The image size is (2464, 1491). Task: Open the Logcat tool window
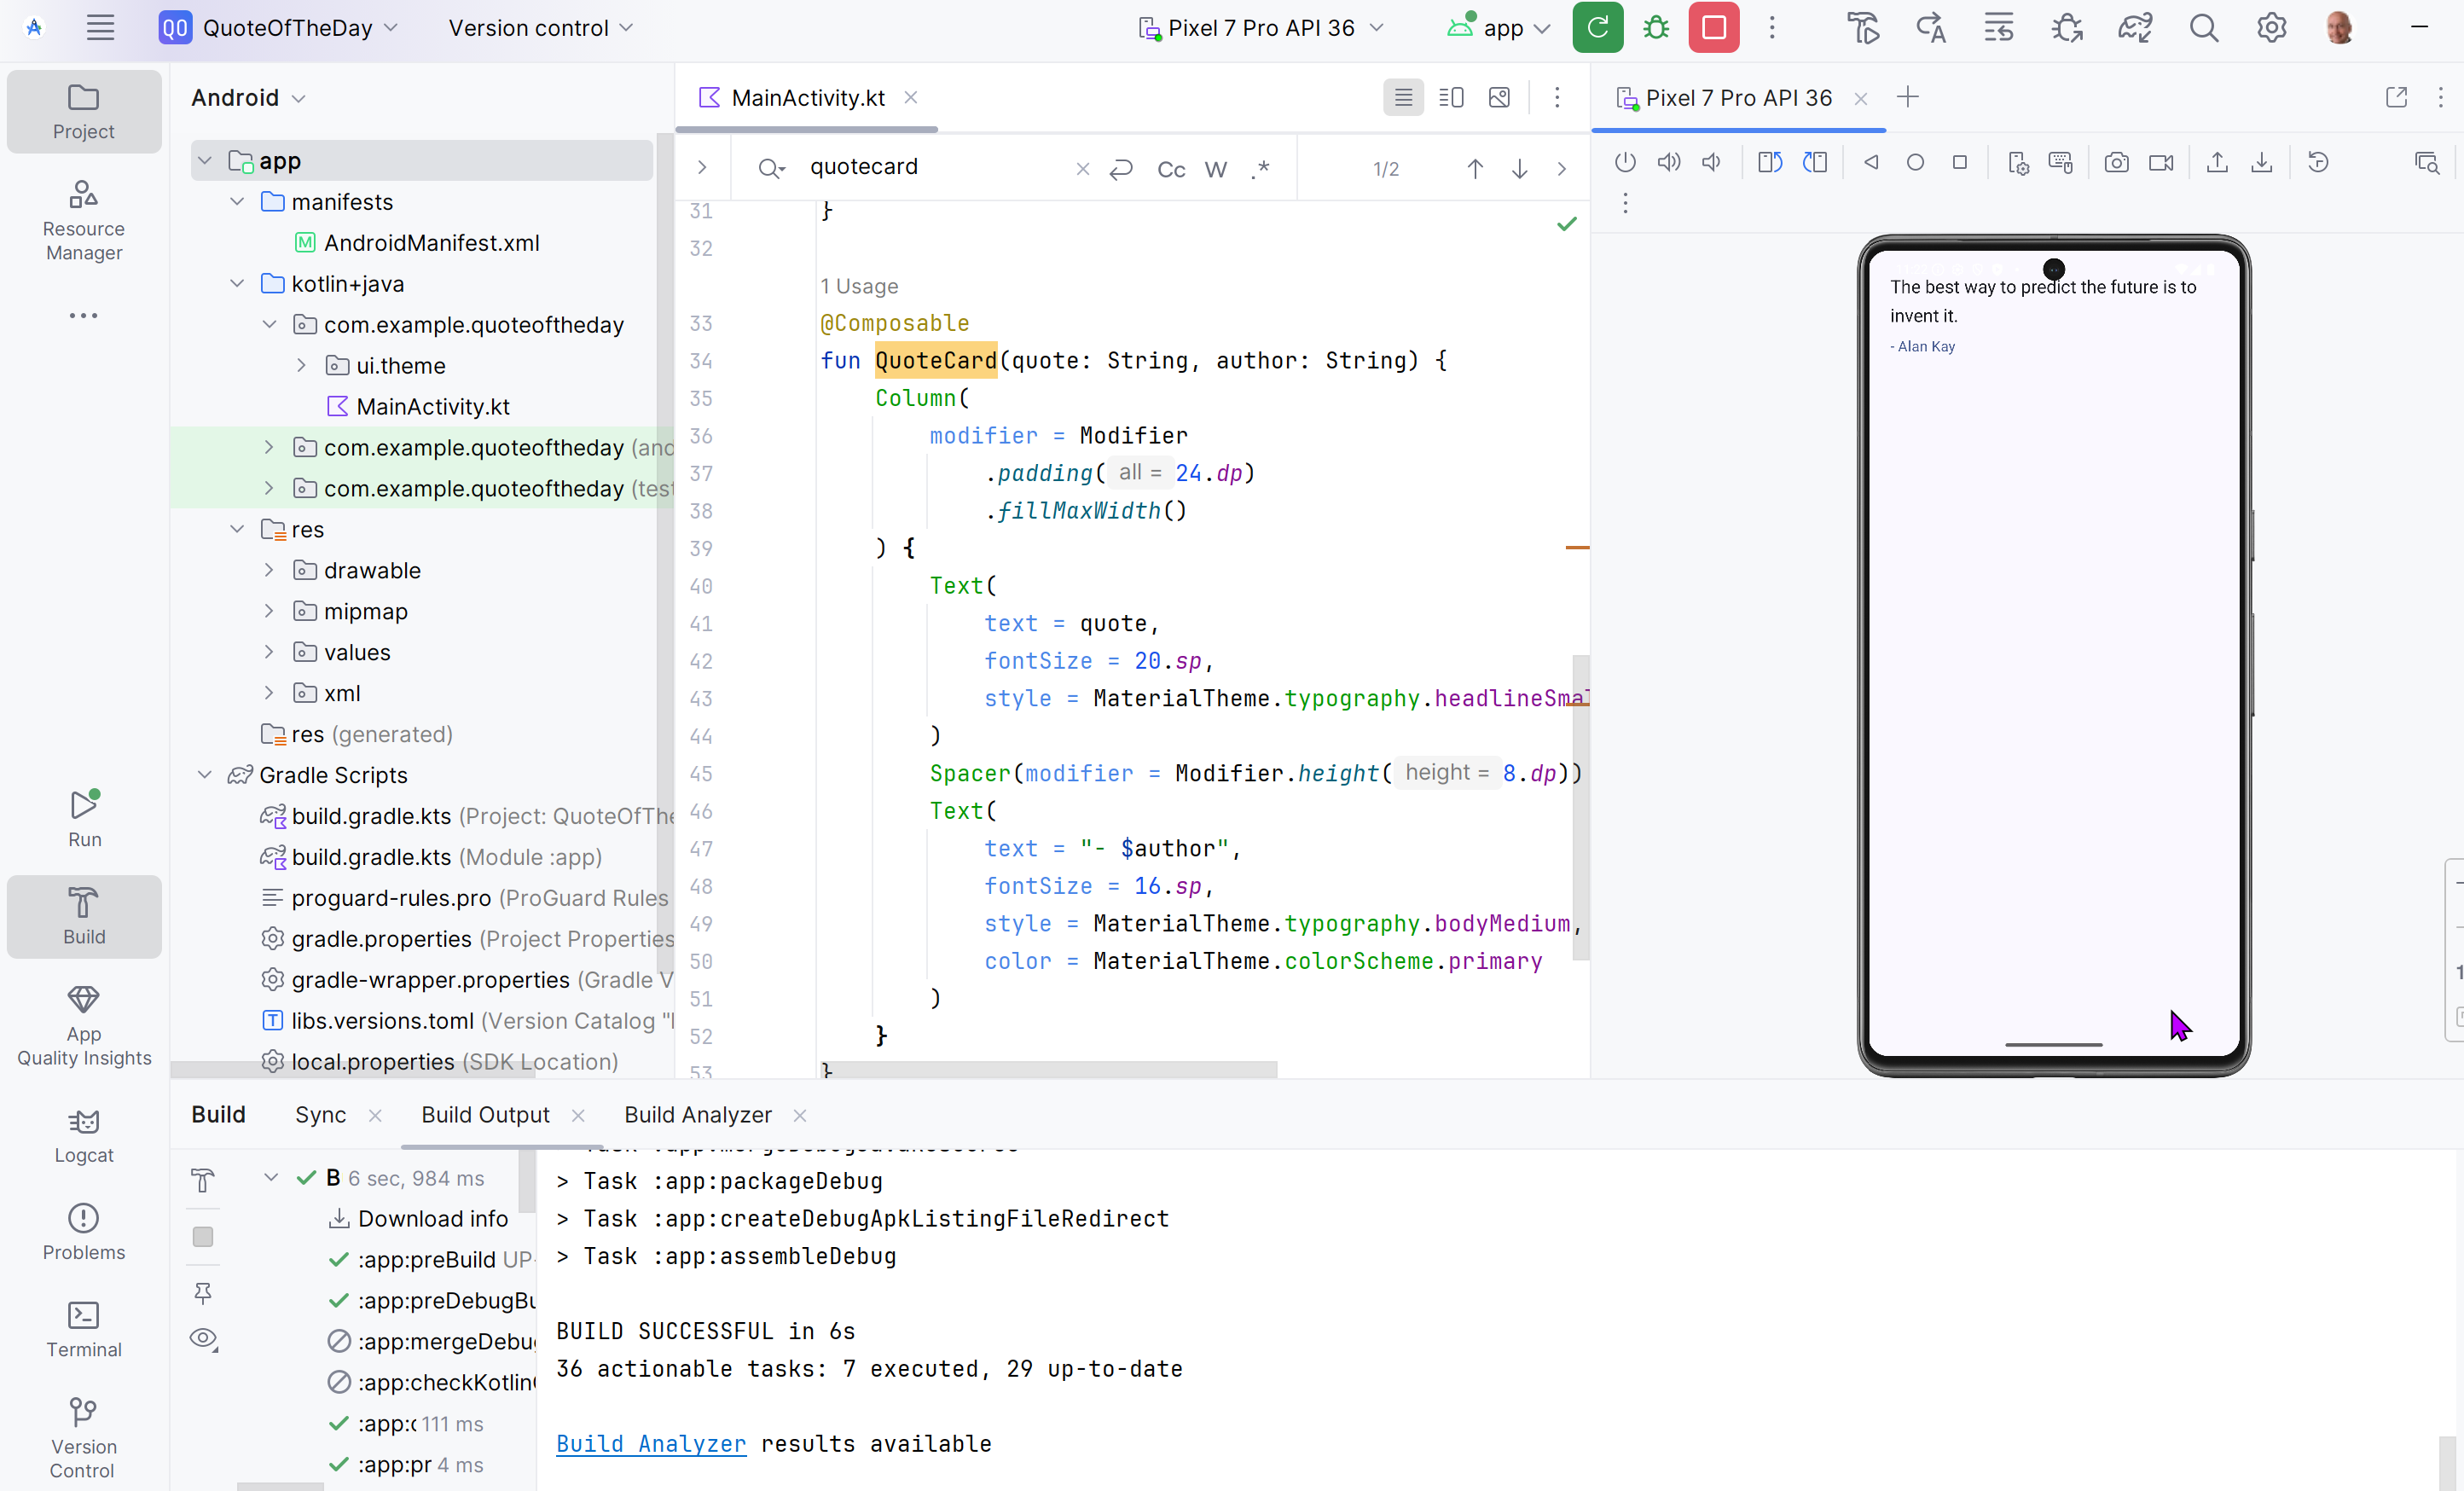84,1135
